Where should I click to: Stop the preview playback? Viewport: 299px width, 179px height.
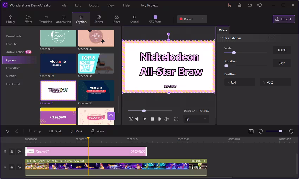(152, 119)
